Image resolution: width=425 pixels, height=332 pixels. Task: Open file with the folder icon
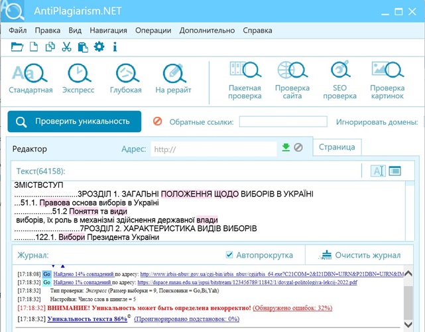(x=17, y=47)
